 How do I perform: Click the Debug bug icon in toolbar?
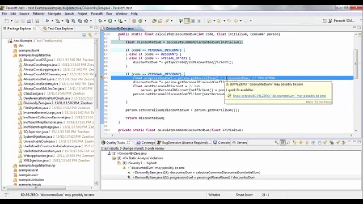tap(100, 21)
